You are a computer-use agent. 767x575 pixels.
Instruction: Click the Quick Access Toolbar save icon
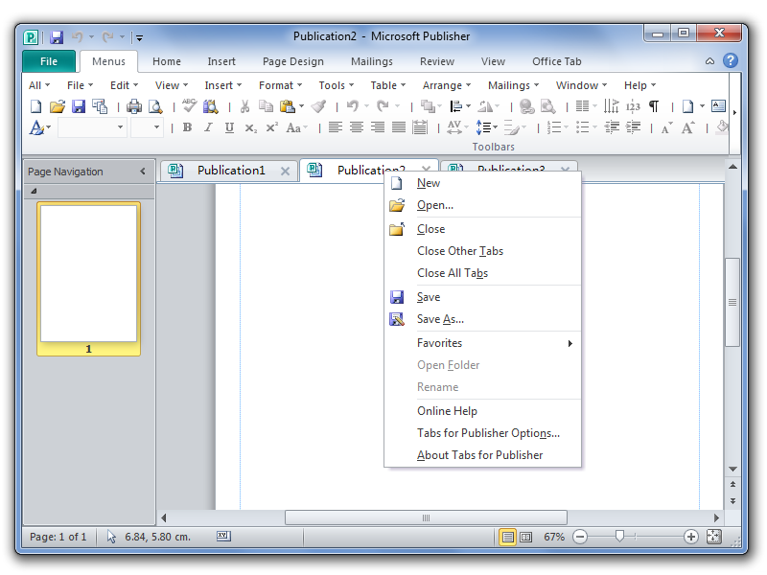57,37
